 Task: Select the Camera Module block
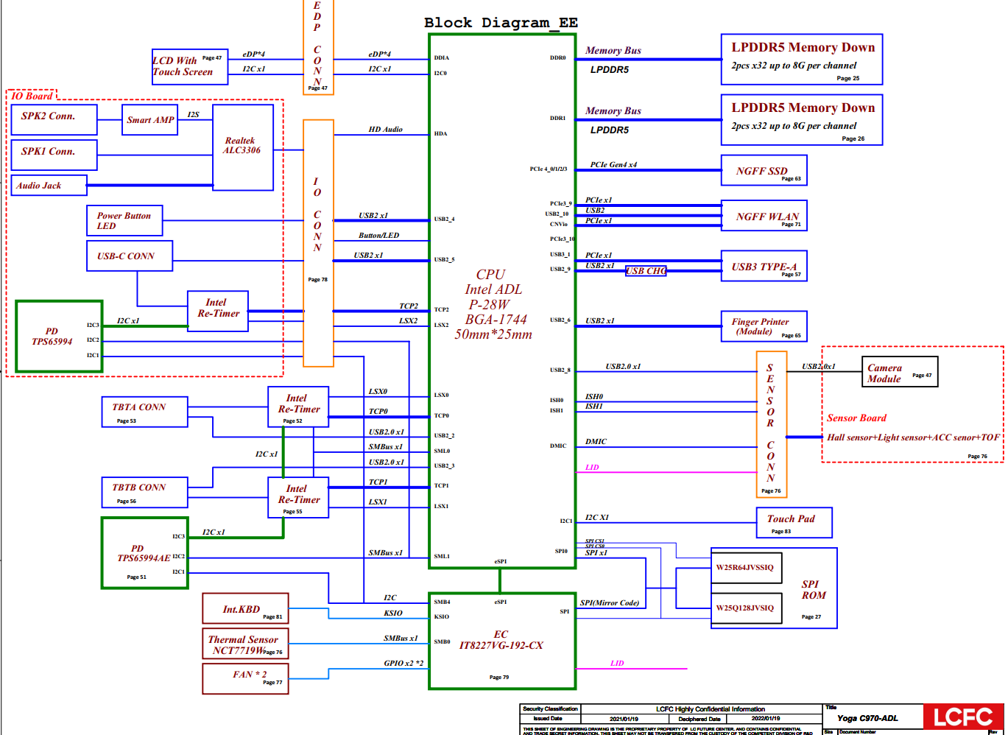[x=900, y=372]
